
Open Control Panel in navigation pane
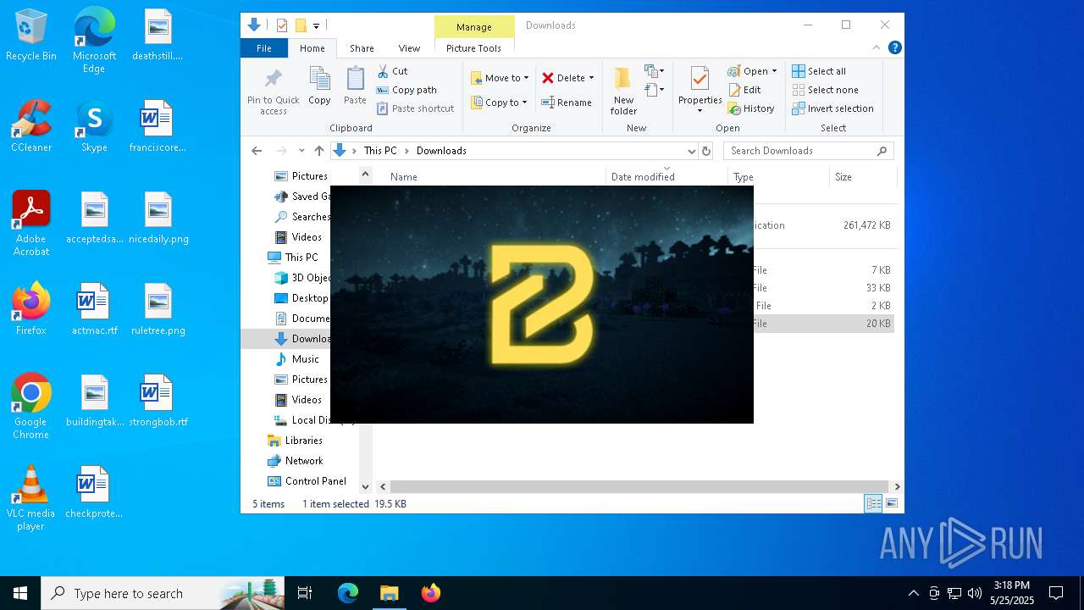(315, 481)
